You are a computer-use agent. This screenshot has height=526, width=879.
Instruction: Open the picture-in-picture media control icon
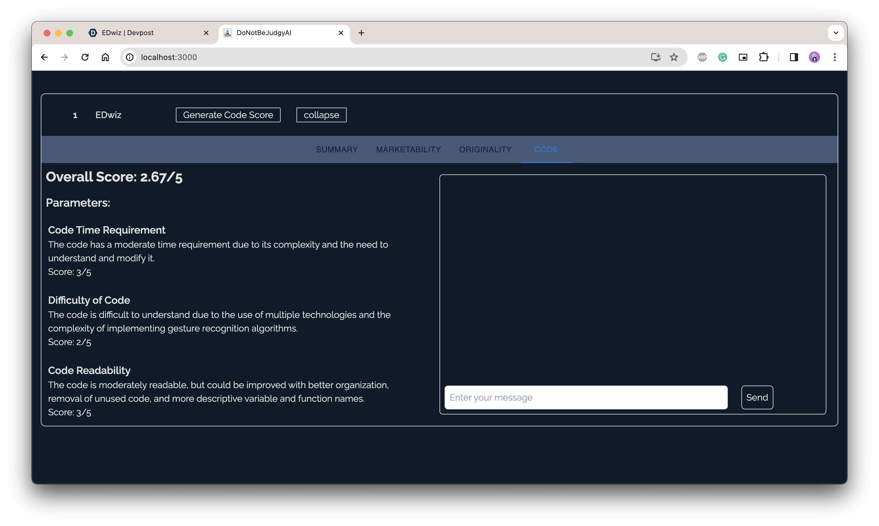743,57
